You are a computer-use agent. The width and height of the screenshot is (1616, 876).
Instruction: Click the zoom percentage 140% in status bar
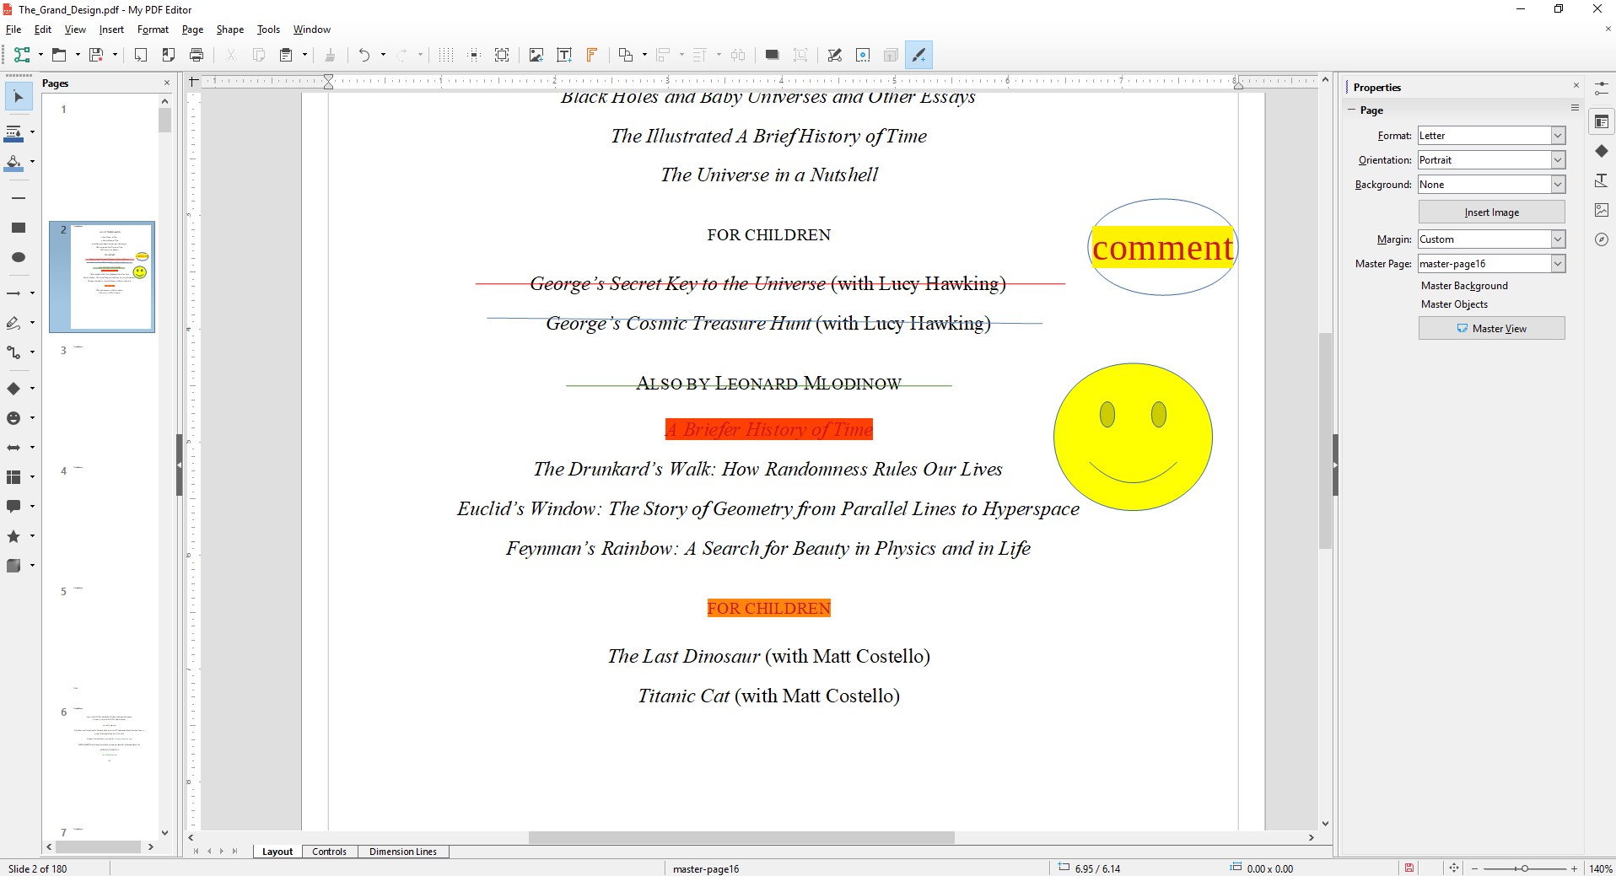tap(1600, 868)
